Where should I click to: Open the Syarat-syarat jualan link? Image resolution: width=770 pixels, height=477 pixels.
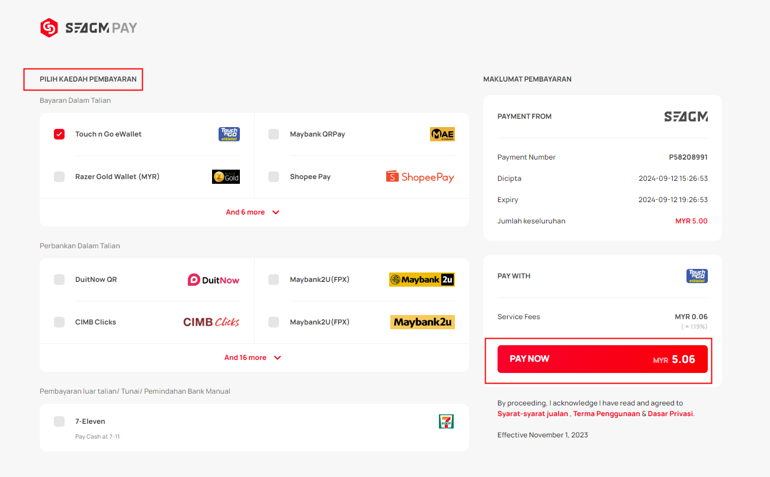532,414
